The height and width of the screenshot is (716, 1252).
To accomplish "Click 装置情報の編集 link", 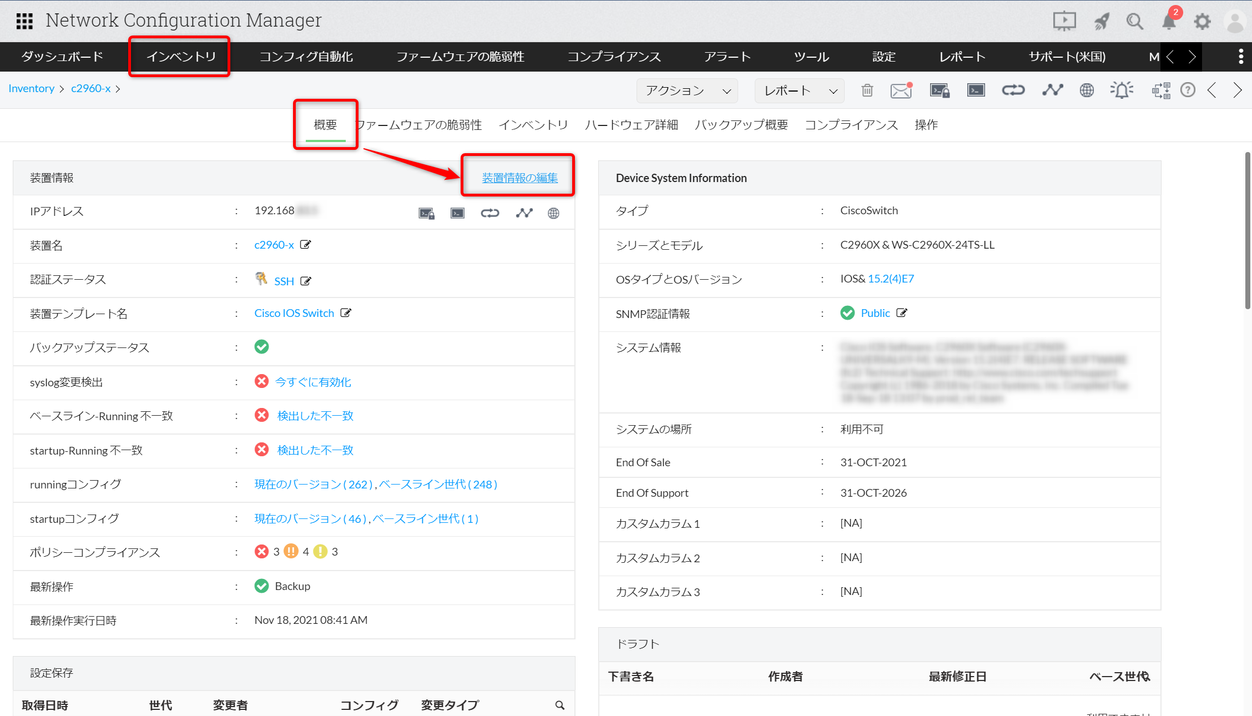I will pyautogui.click(x=519, y=178).
